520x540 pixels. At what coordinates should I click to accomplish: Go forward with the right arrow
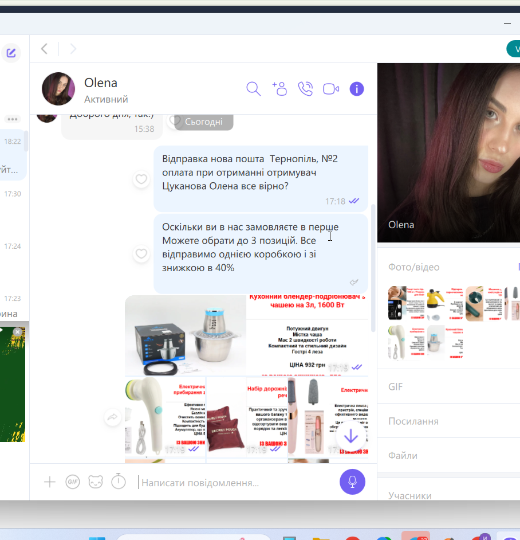tap(73, 49)
